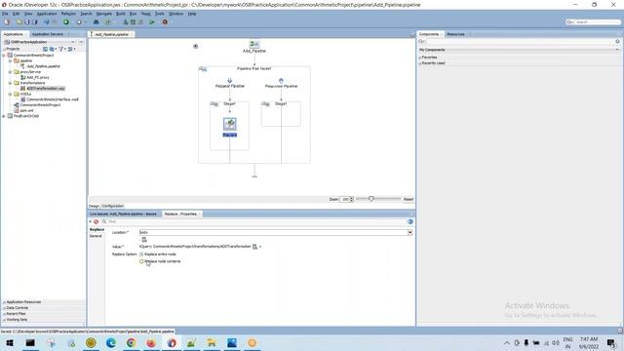Image resolution: width=624 pixels, height=351 pixels.
Task: Open the File menu
Action: 5,14
